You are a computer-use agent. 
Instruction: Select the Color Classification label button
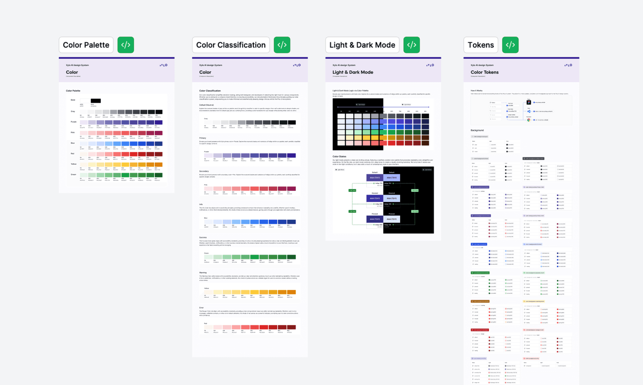click(231, 45)
